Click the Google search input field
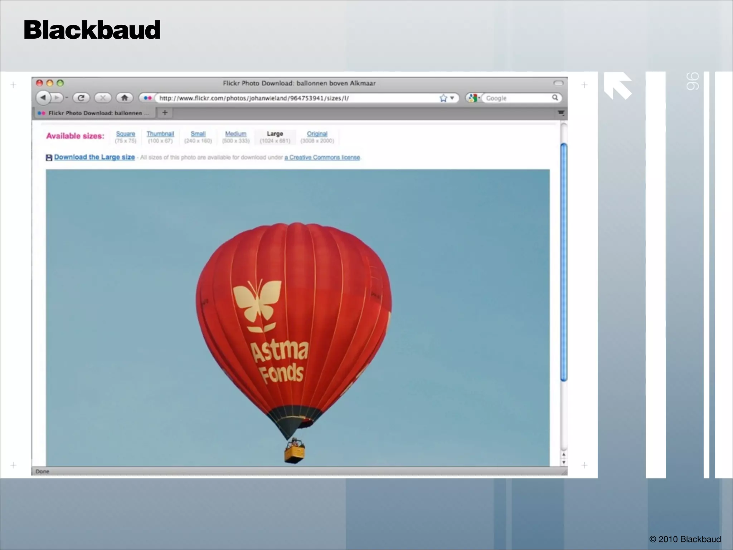 tap(517, 98)
